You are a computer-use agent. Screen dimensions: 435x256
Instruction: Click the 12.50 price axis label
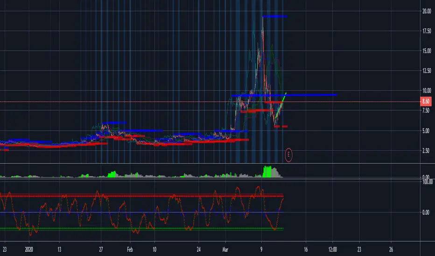coord(427,71)
